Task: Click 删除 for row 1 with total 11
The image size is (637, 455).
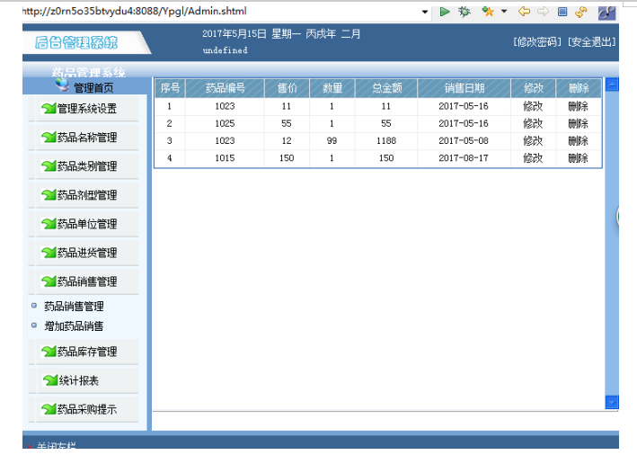Action: point(579,106)
